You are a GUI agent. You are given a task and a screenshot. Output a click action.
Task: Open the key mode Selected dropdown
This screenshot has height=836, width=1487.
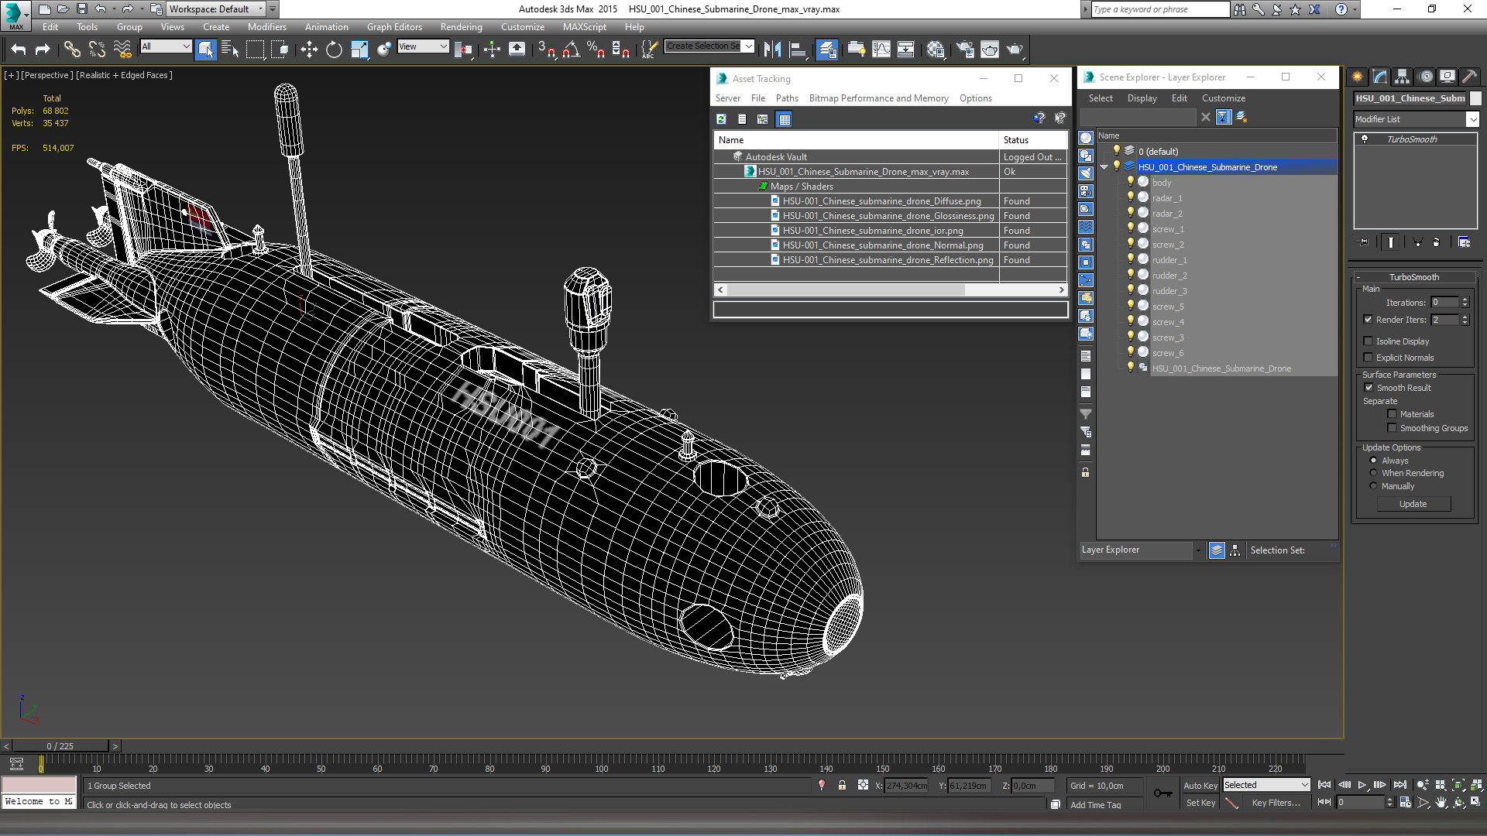[1266, 785]
